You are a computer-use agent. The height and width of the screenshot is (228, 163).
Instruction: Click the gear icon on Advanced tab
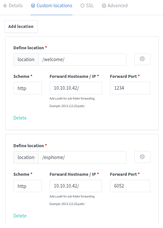(x=104, y=6)
